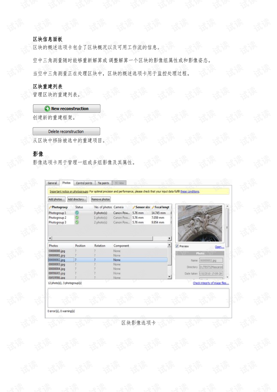Image resolution: width=277 pixels, height=392 pixels.
Task: Open the "these conditions" link
Action: (x=190, y=191)
